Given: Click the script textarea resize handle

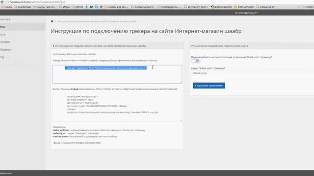Looking at the screenshot, I should (x=181, y=120).
